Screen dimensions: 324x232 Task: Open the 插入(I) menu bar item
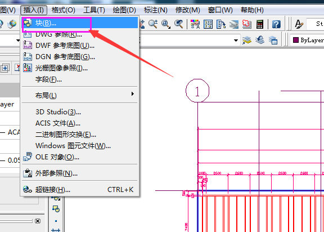click(34, 10)
